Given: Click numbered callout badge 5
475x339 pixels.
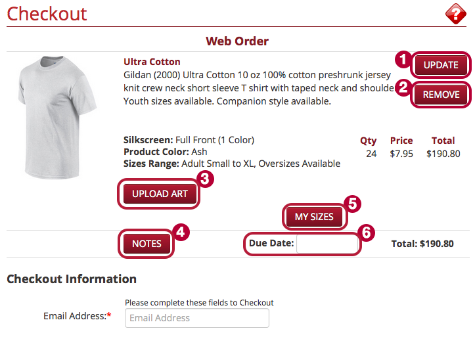Looking at the screenshot, I should (352, 204).
